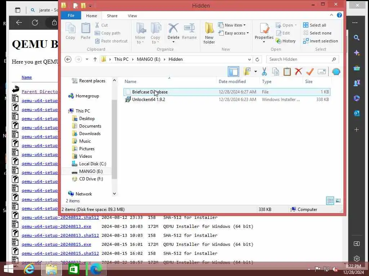Click This PC in the address bar breadcrumb
Image resolution: width=369 pixels, height=276 pixels.
pyautogui.click(x=121, y=59)
